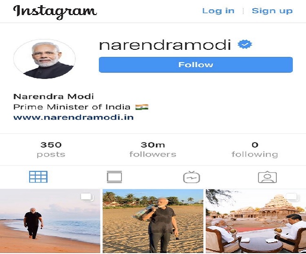Screen dimensions: 306x254
Task: Click the multi-photo icon on temple post
Action: (293, 197)
